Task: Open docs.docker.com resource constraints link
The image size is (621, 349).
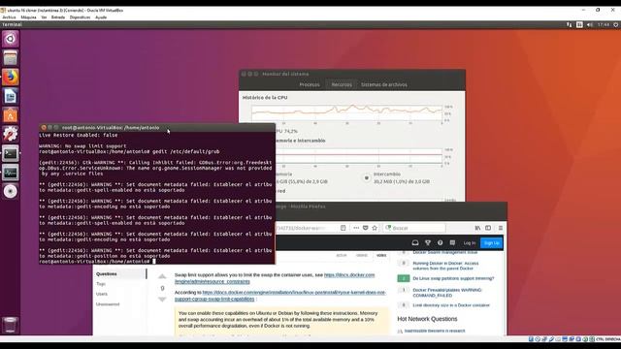Action: click(x=275, y=278)
